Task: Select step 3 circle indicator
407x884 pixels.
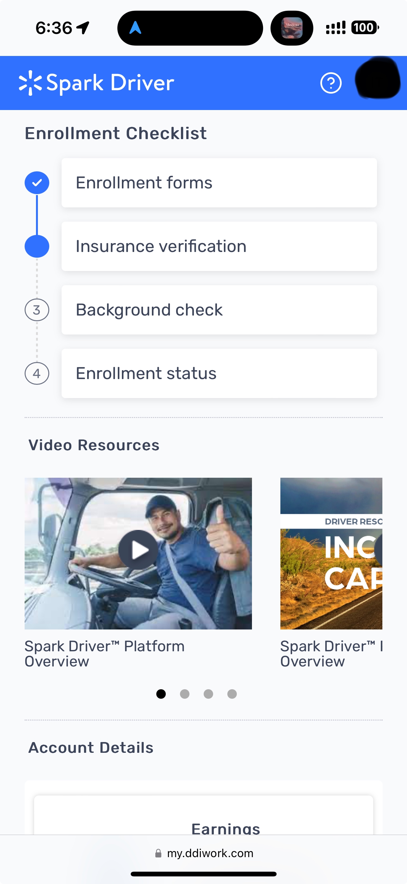Action: [37, 310]
